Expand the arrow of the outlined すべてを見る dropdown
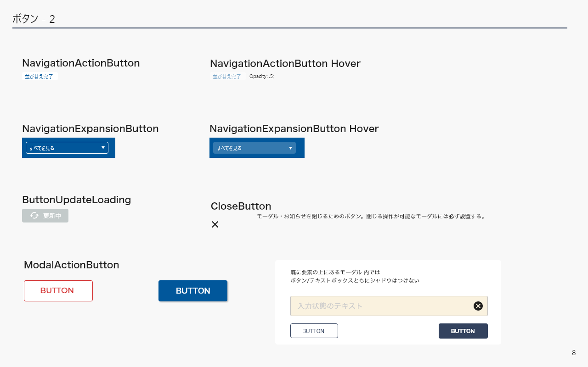Viewport: 588px width, 367px height. (103, 148)
